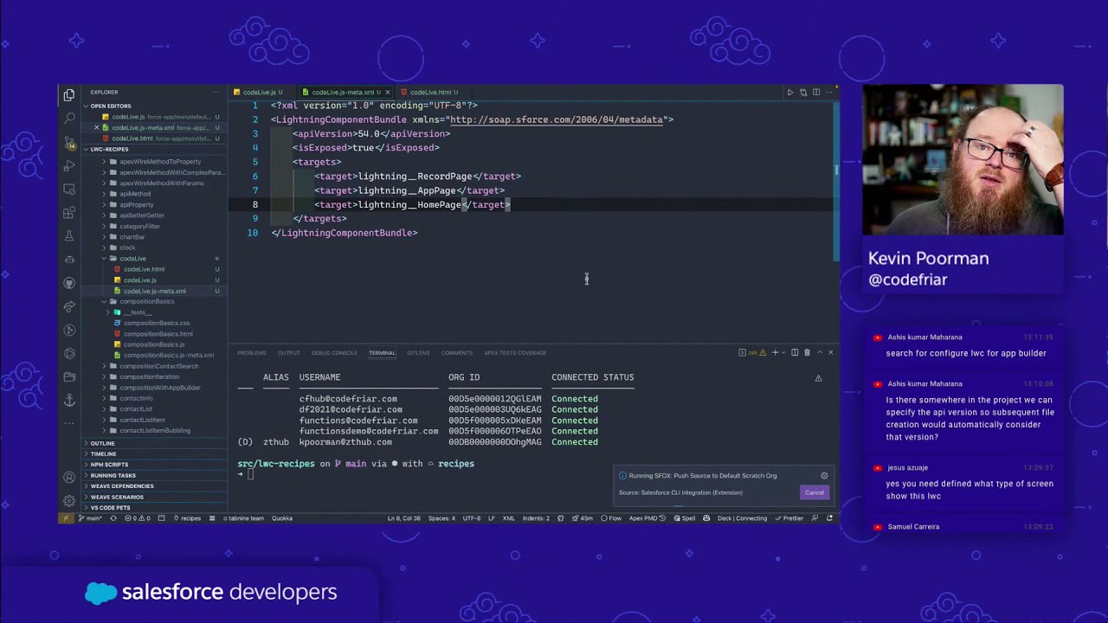Open the Testing beaker view

[69, 235]
